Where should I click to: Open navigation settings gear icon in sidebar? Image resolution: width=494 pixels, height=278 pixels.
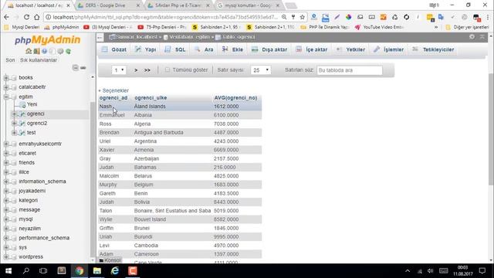[x=60, y=51]
